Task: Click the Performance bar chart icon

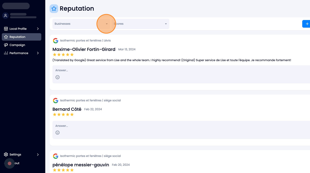Action: tap(6, 53)
